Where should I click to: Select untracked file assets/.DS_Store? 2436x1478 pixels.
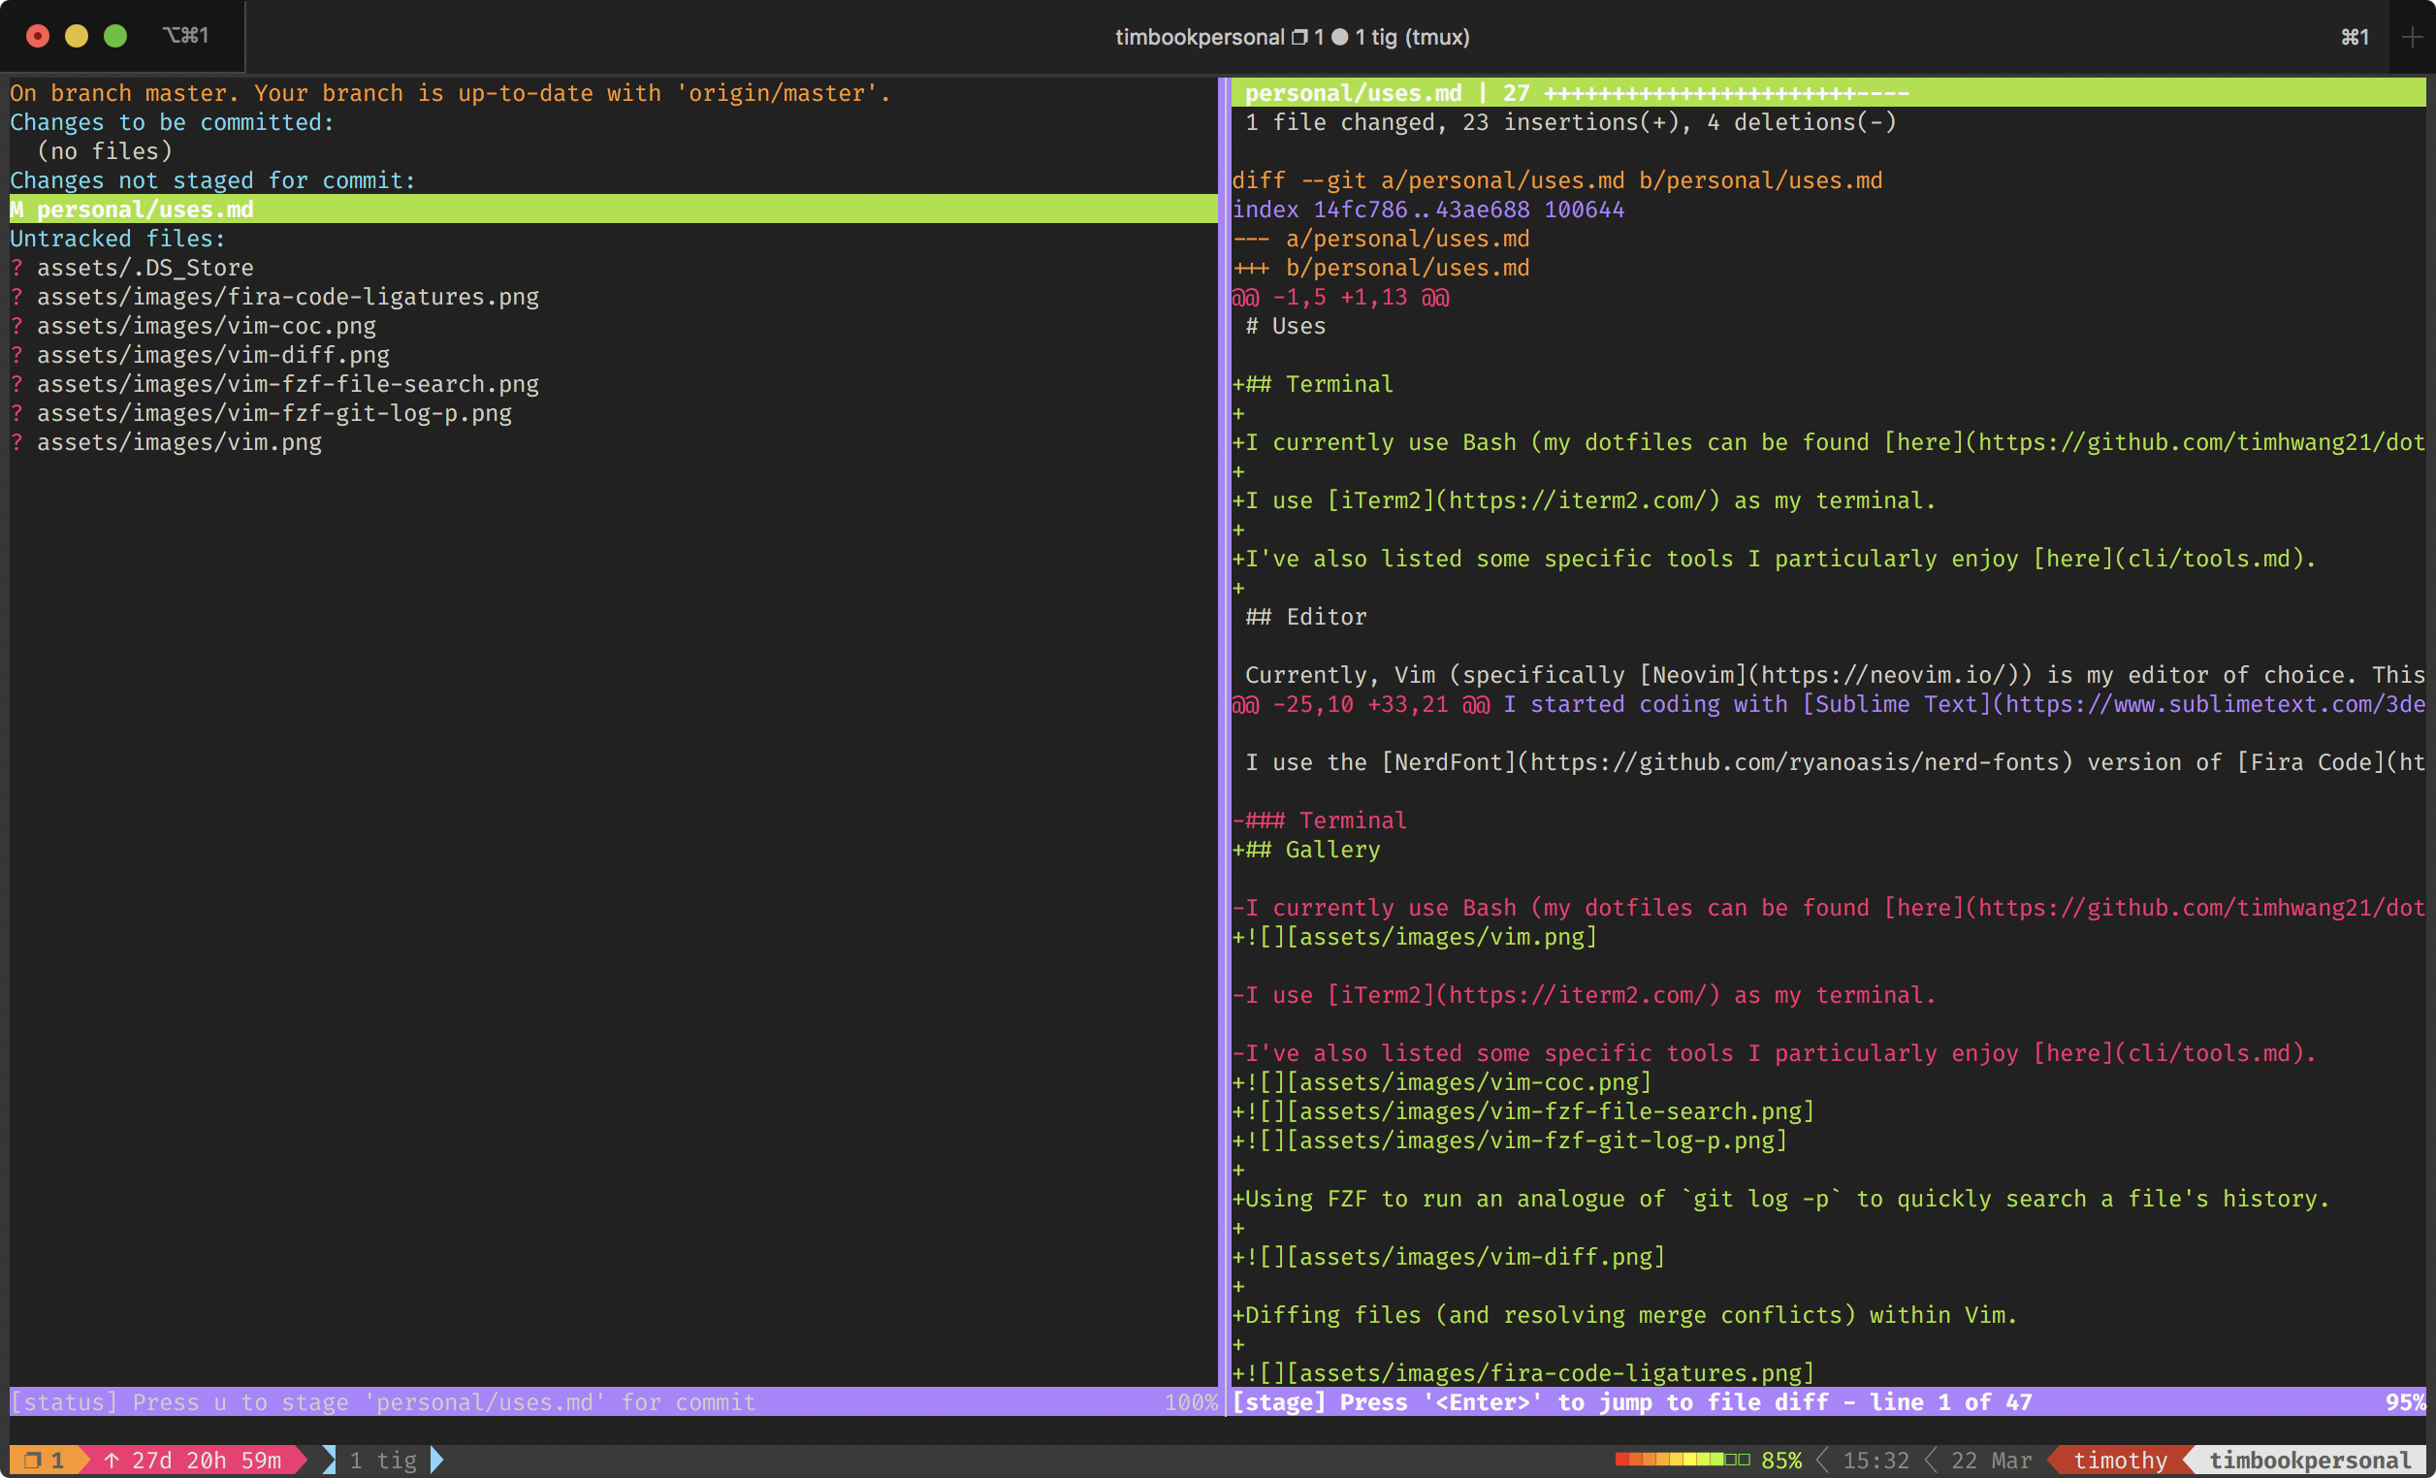pyautogui.click(x=145, y=268)
